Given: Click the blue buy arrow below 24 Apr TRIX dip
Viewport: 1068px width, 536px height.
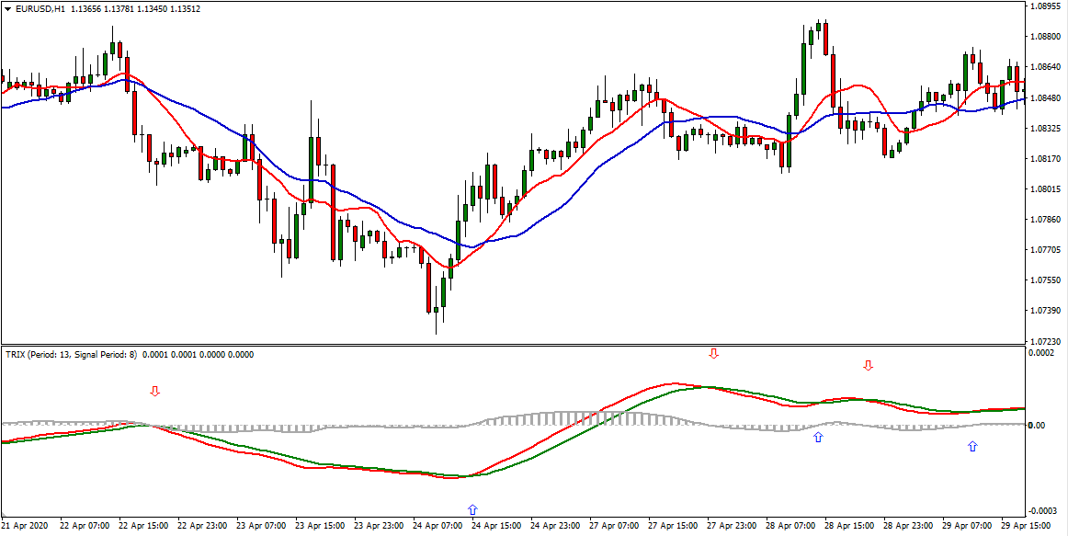Looking at the screenshot, I should point(472,507).
